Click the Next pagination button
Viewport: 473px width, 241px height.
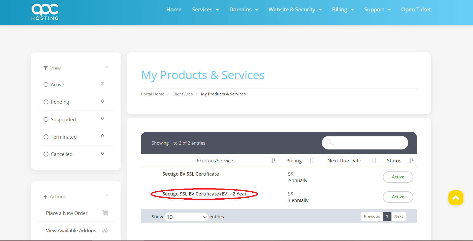(398, 216)
